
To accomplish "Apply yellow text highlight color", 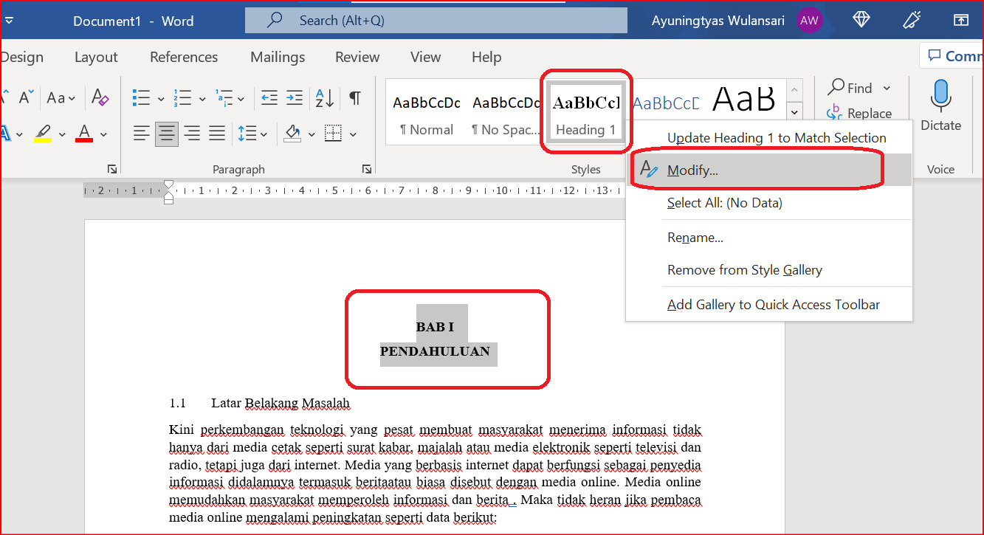I will coord(43,134).
